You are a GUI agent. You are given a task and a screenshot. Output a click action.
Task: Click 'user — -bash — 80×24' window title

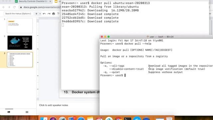[161, 37]
